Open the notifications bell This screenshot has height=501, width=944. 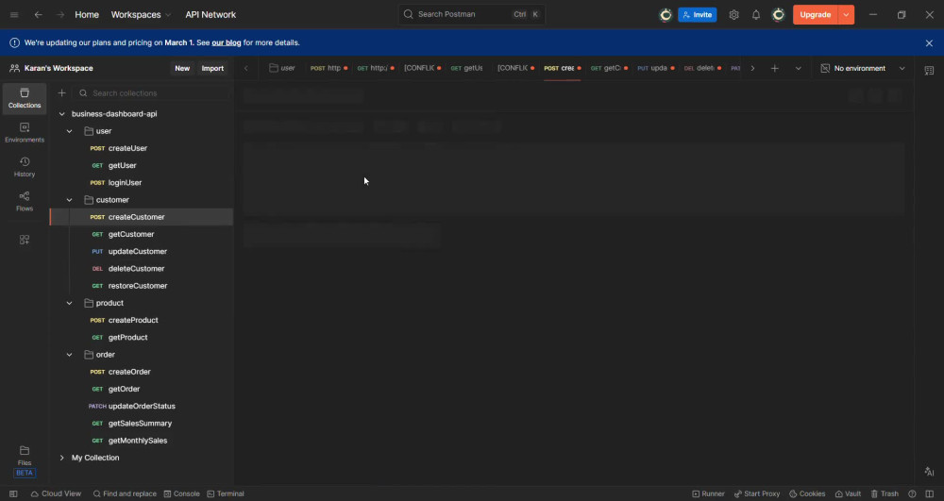click(756, 14)
